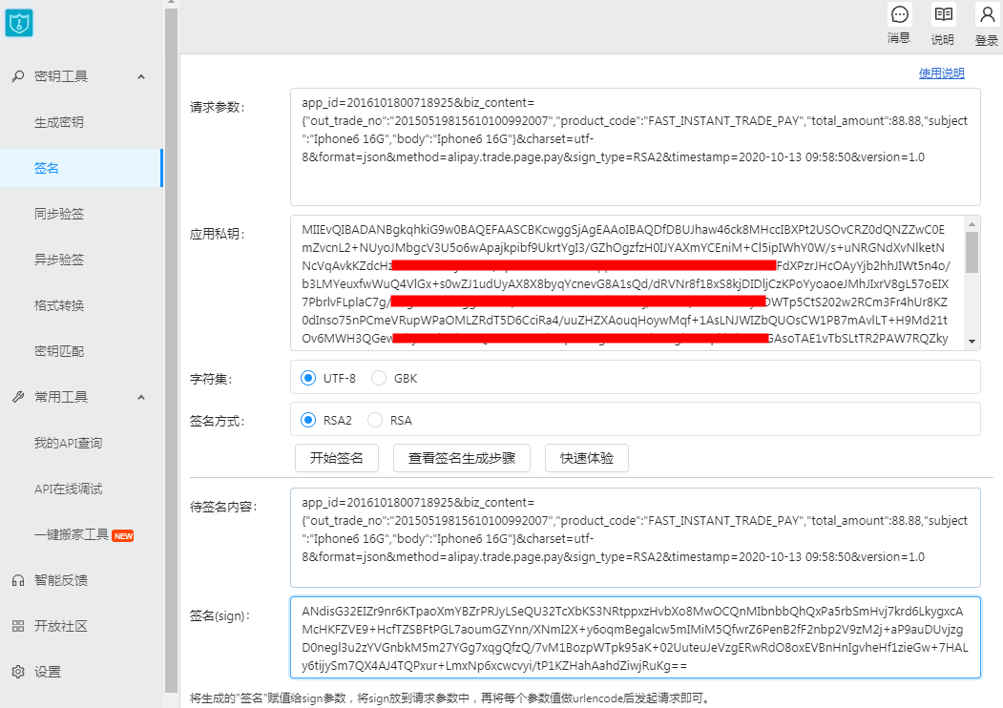This screenshot has height=708, width=1003.
Task: Open 密钥匹配 menu item
Action: (59, 351)
